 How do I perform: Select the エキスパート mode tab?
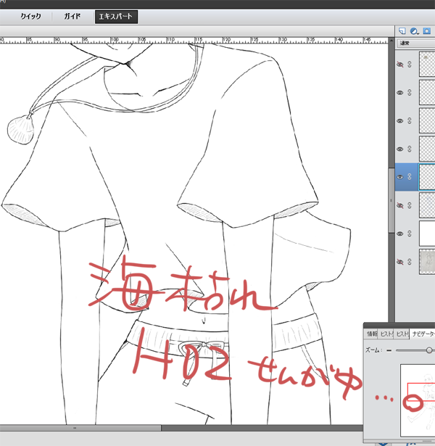[x=116, y=17]
